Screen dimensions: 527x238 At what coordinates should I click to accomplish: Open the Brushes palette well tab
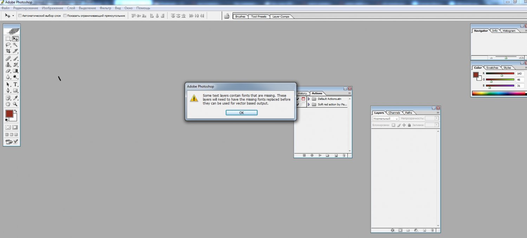click(240, 17)
